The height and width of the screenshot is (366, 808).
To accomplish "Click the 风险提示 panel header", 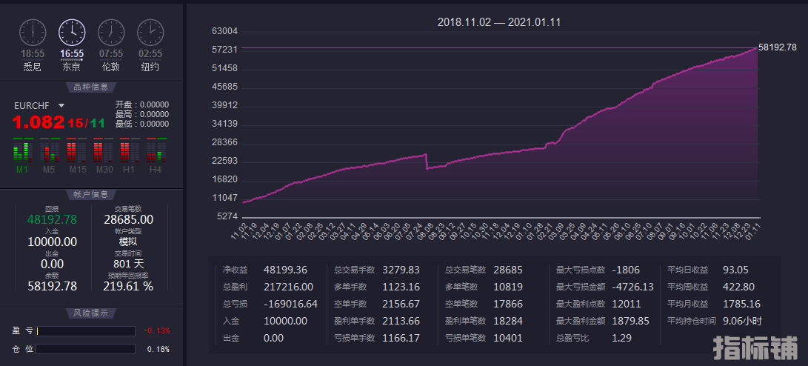I will click(x=91, y=313).
